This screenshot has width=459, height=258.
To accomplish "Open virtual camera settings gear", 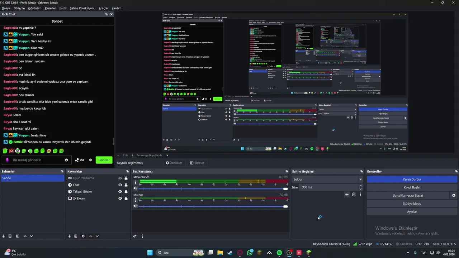I will [x=454, y=196].
